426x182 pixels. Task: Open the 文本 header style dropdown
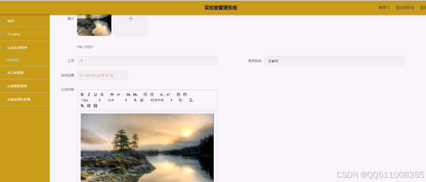coord(117,100)
